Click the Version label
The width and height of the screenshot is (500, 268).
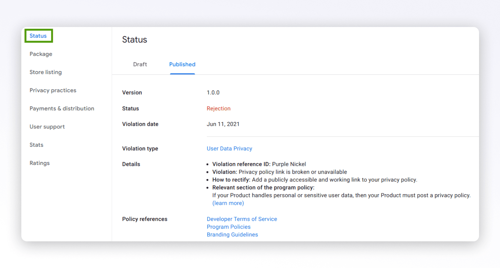click(x=132, y=93)
